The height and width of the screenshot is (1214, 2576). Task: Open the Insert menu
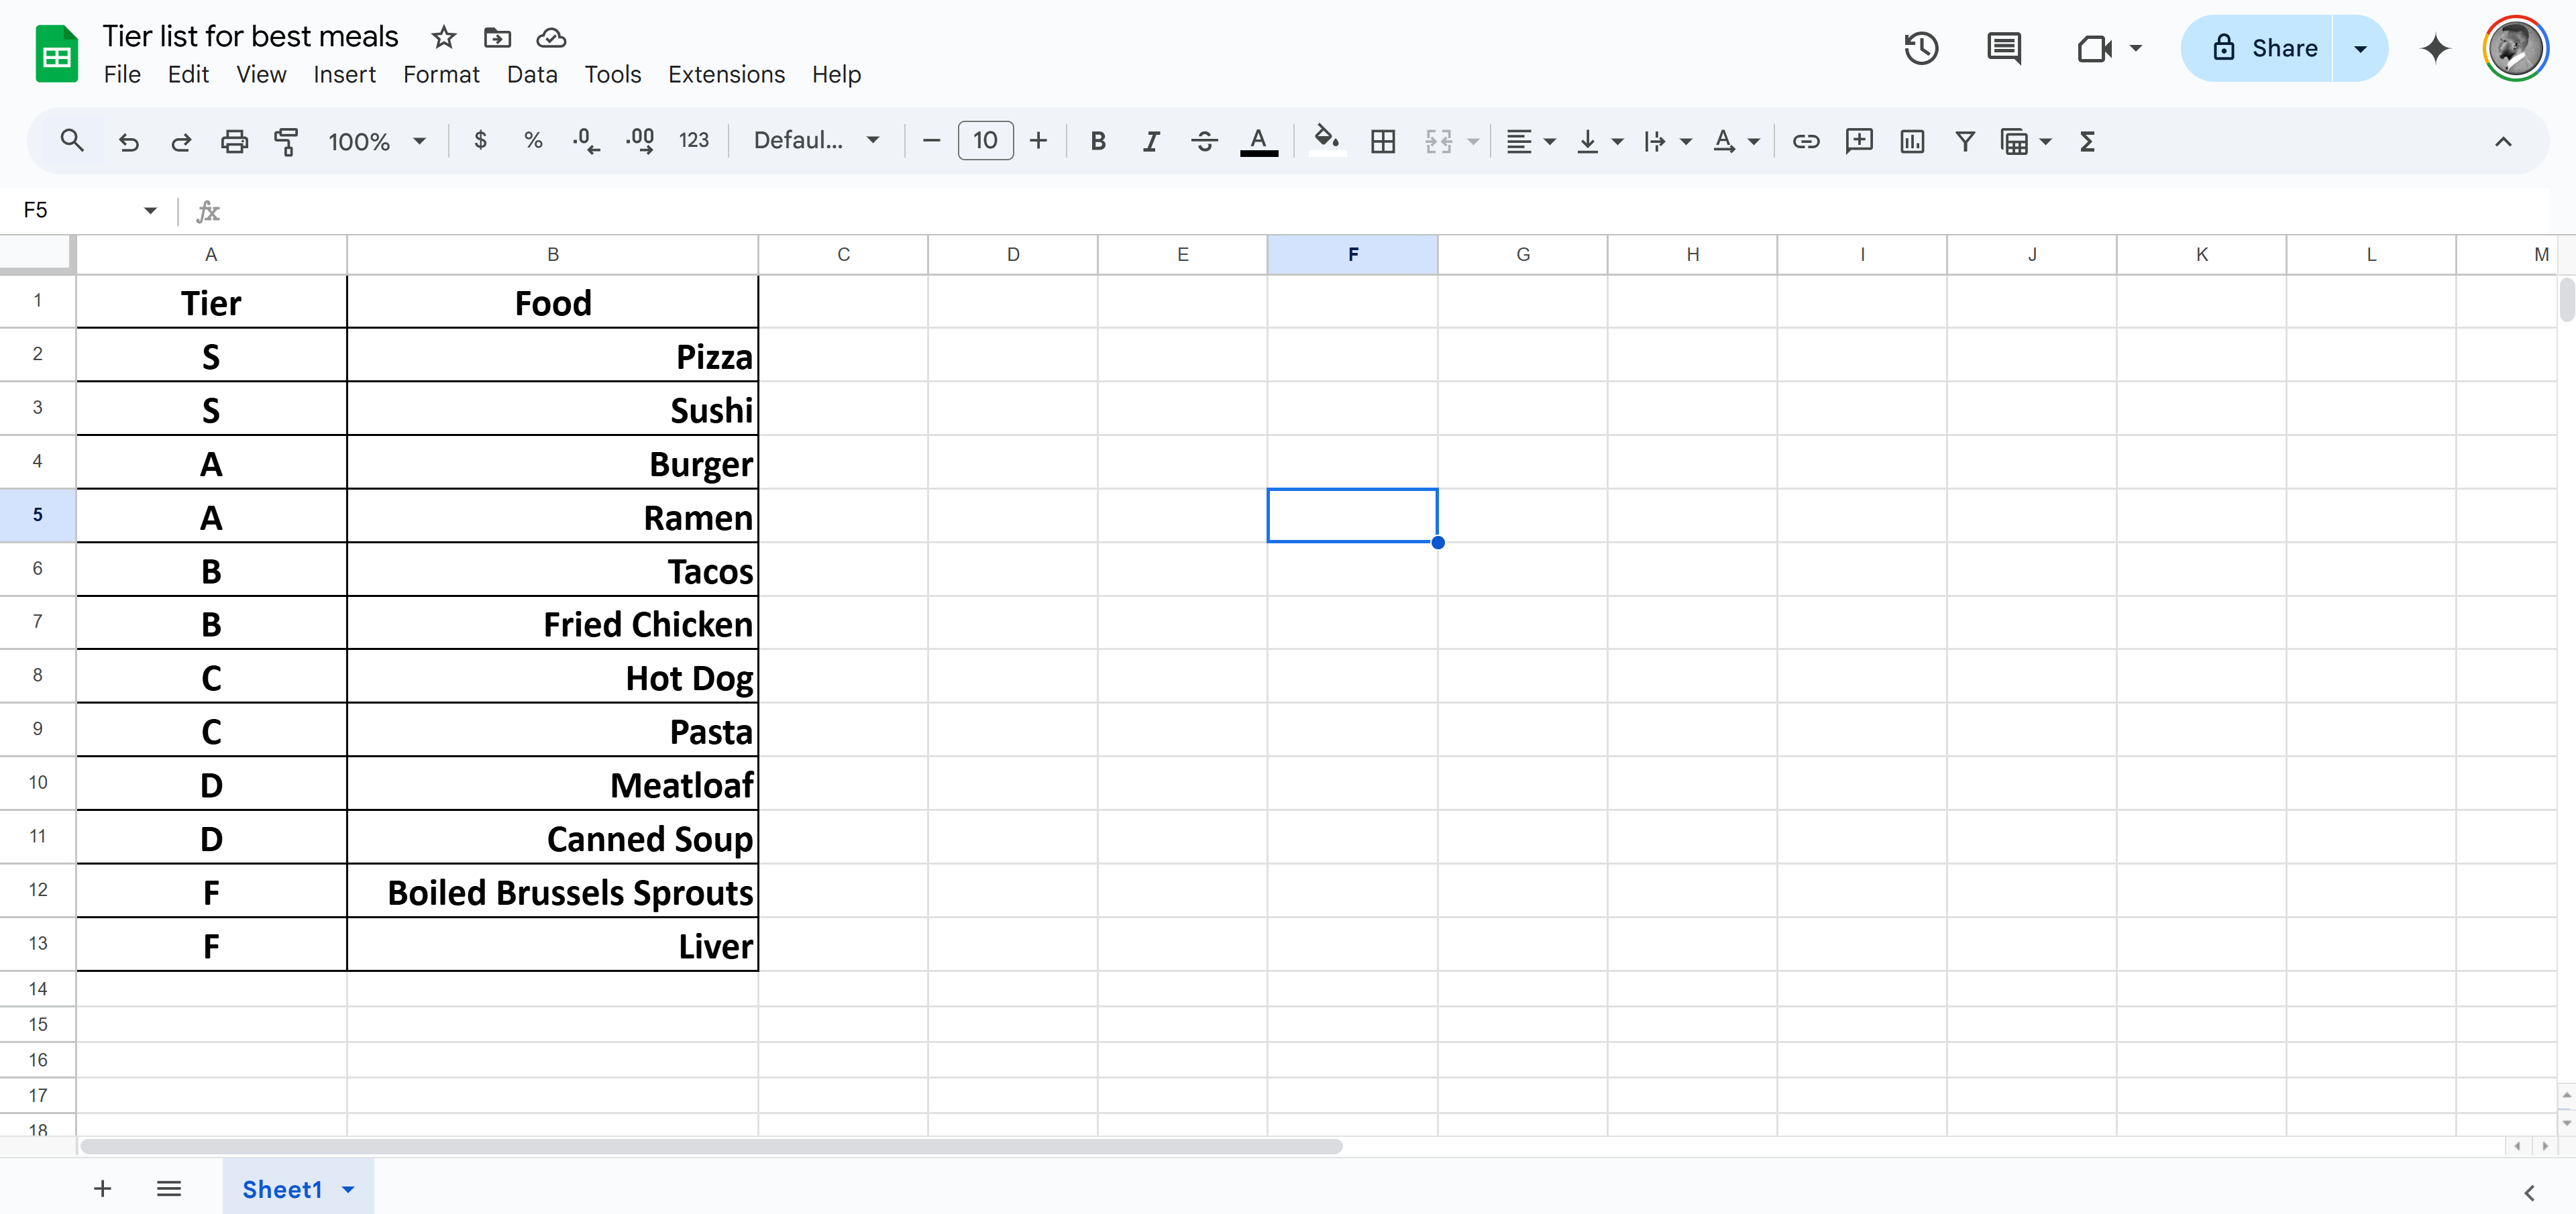pos(344,74)
